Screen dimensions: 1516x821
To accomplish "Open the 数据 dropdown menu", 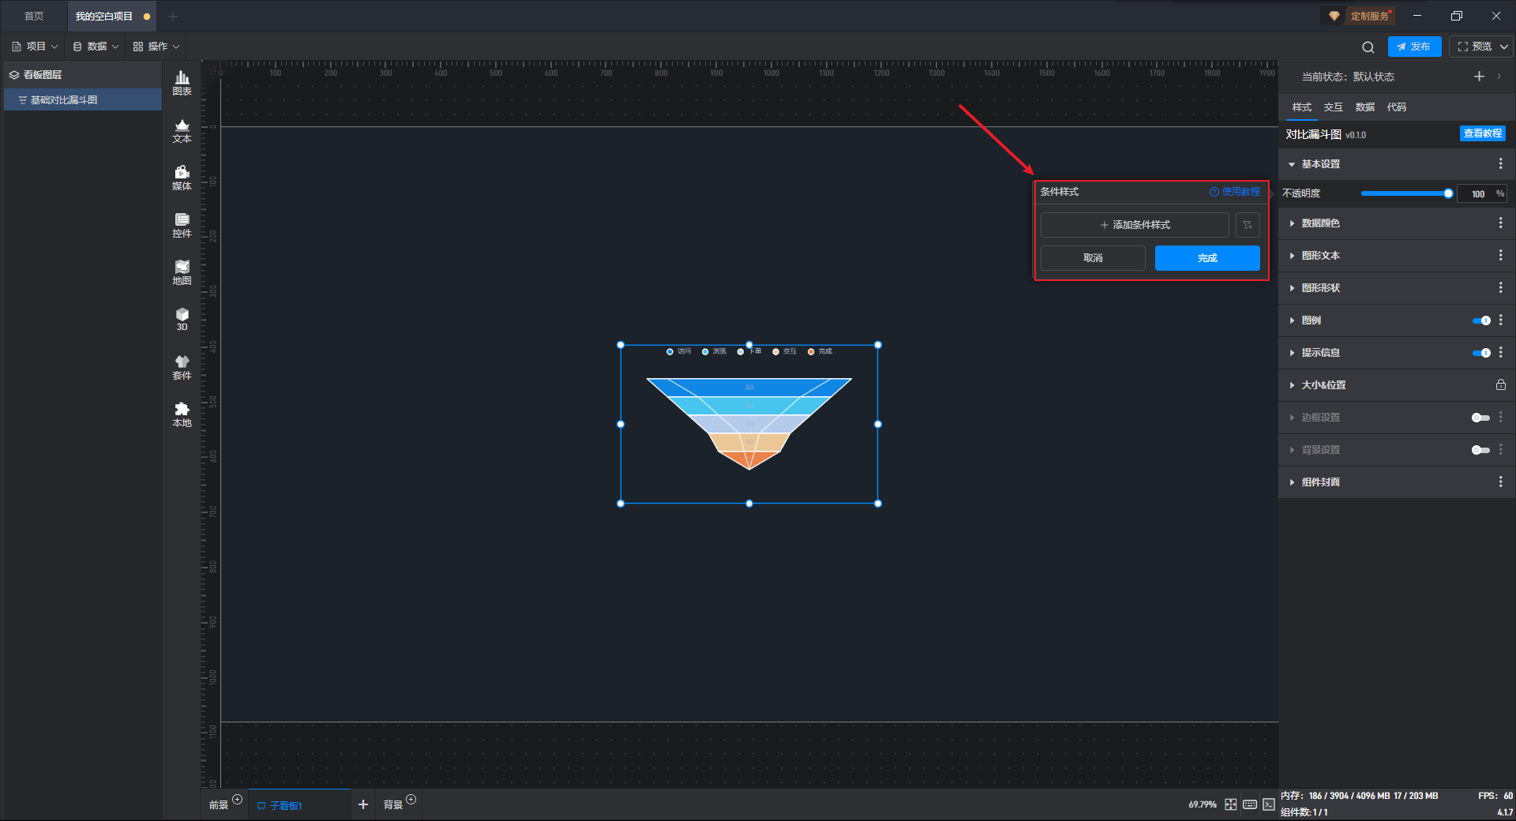I will (96, 47).
